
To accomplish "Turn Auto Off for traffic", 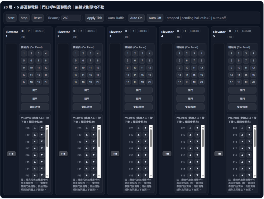I will point(155,18).
